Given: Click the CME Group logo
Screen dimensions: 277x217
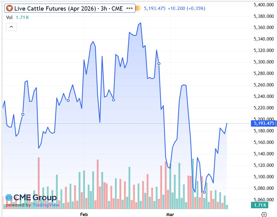Looking at the screenshot, I should (31, 198).
